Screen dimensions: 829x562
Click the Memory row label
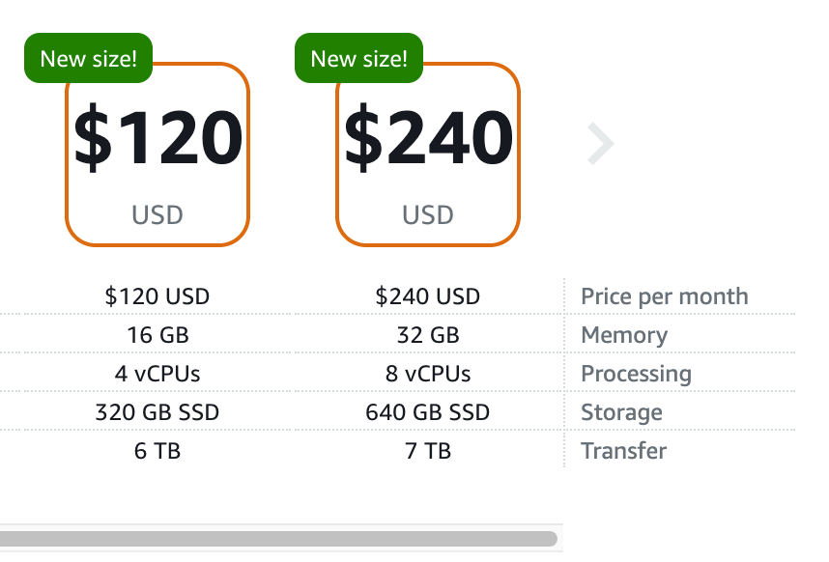623,335
